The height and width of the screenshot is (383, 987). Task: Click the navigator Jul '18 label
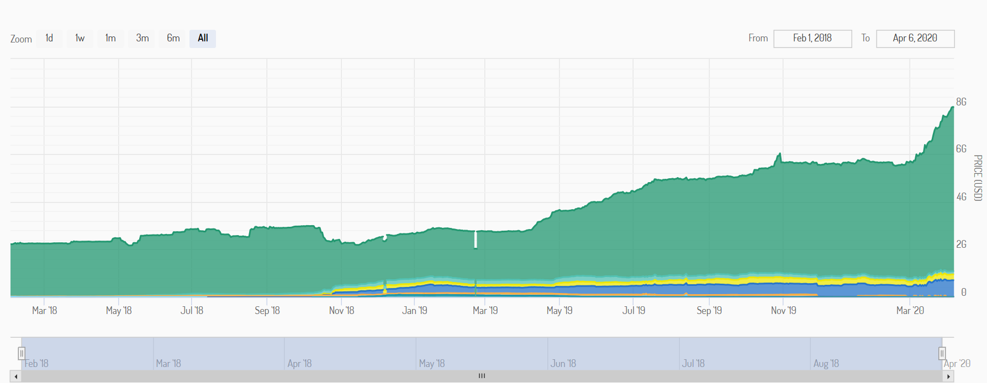[x=693, y=364]
